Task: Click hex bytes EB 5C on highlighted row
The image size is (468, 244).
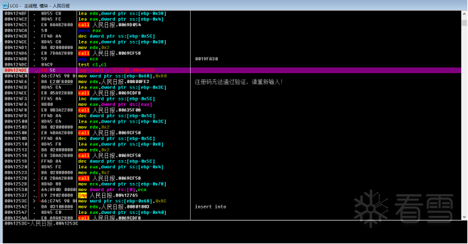Action: tap(48, 70)
